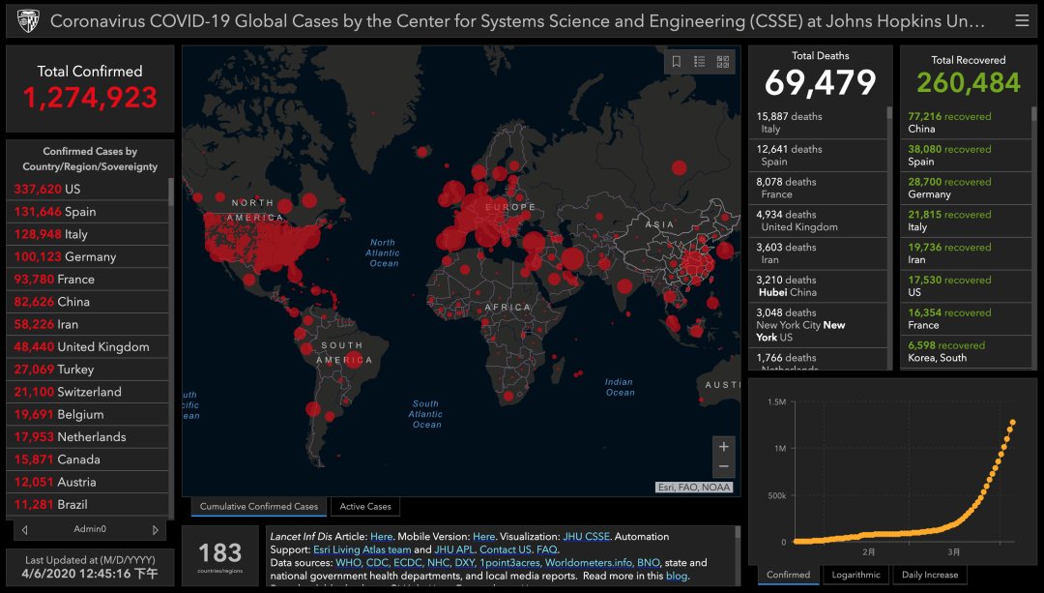Switch to Cumulative Confirmed Cases tab
The width and height of the screenshot is (1044, 593).
(259, 506)
